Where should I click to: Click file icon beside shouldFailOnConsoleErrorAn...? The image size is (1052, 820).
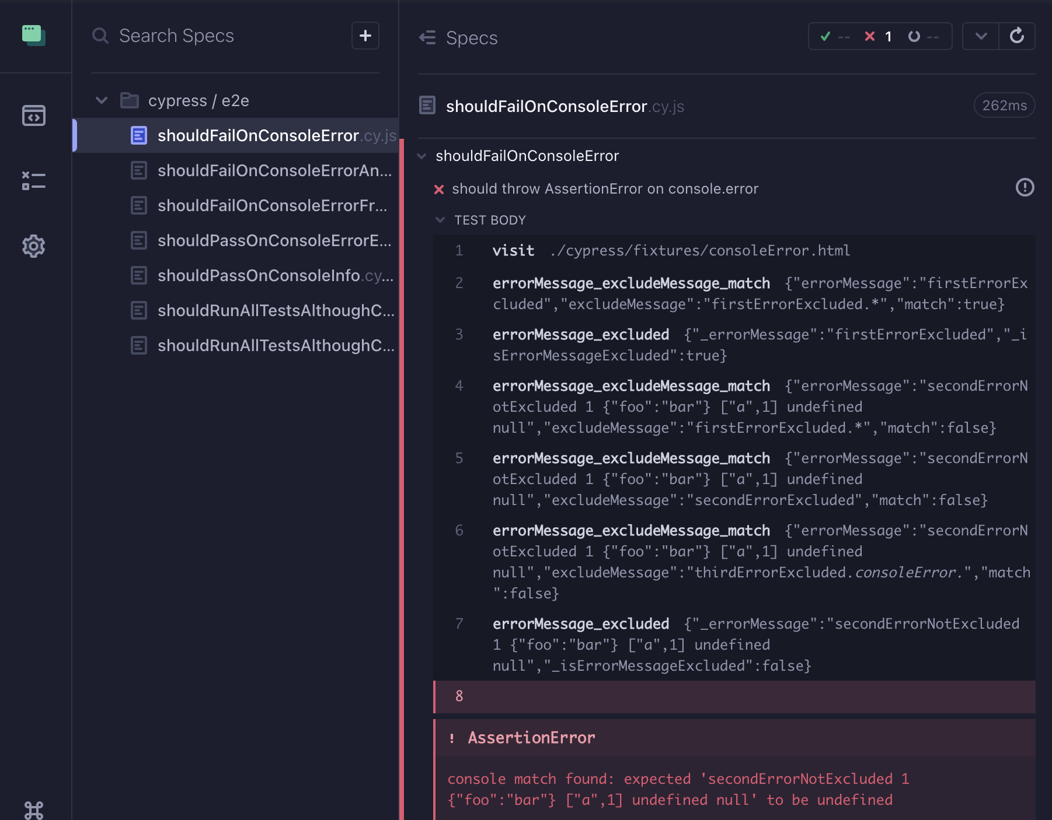click(139, 170)
